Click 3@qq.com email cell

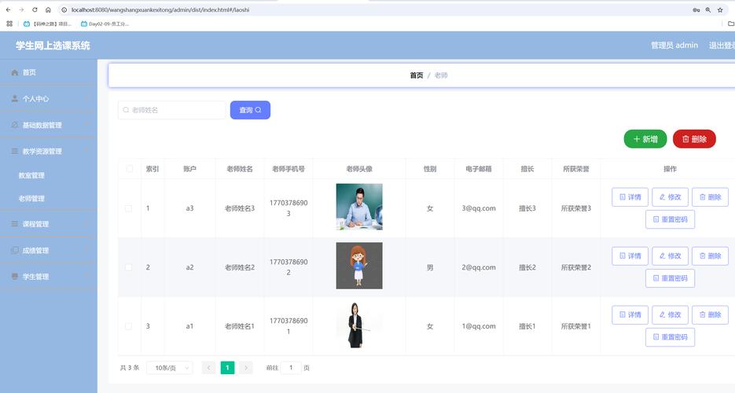[479, 208]
